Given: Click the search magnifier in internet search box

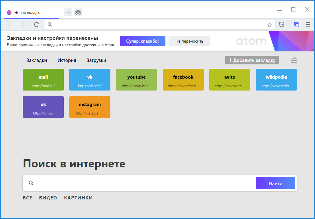Looking at the screenshot, I should pos(31,183).
